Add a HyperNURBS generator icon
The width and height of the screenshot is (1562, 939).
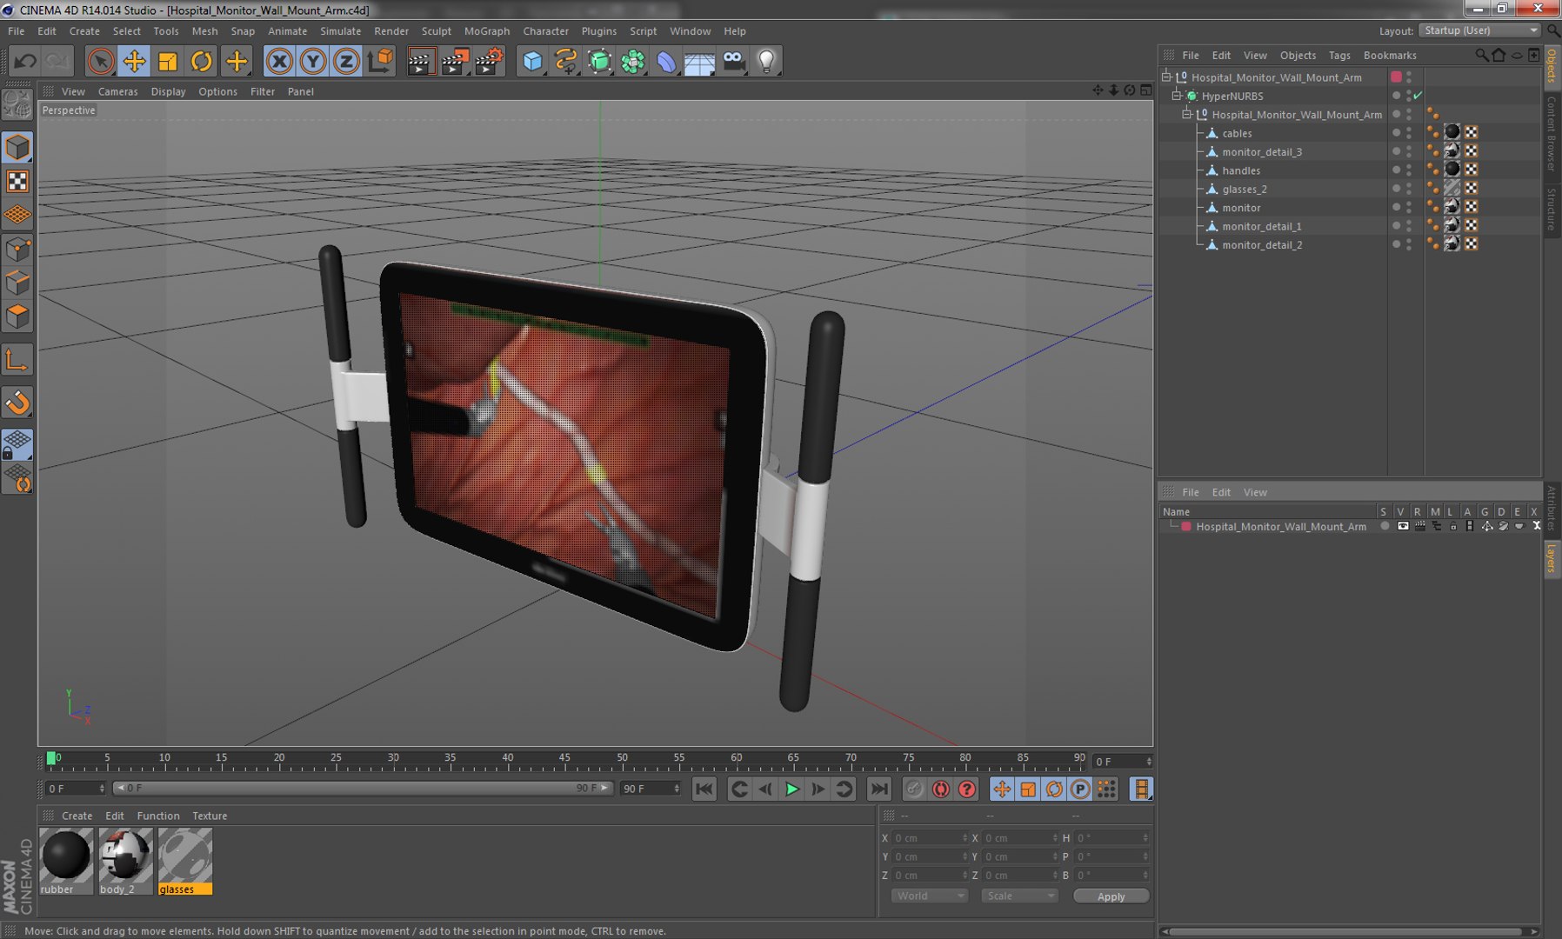[x=599, y=61]
